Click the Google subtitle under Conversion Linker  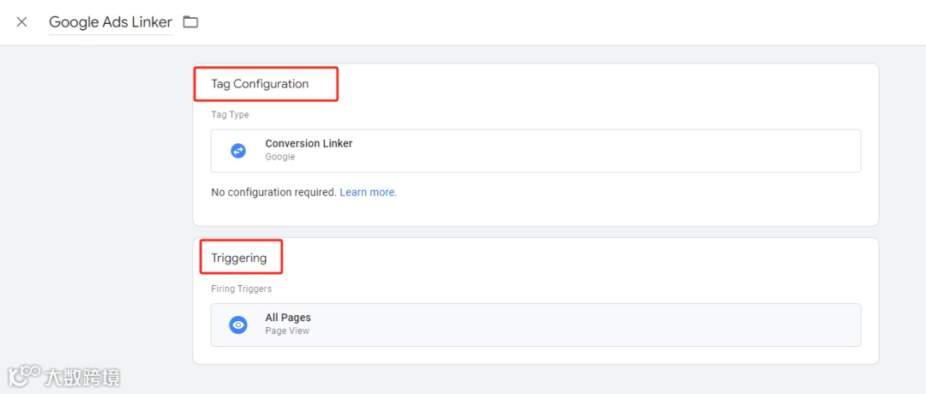280,157
